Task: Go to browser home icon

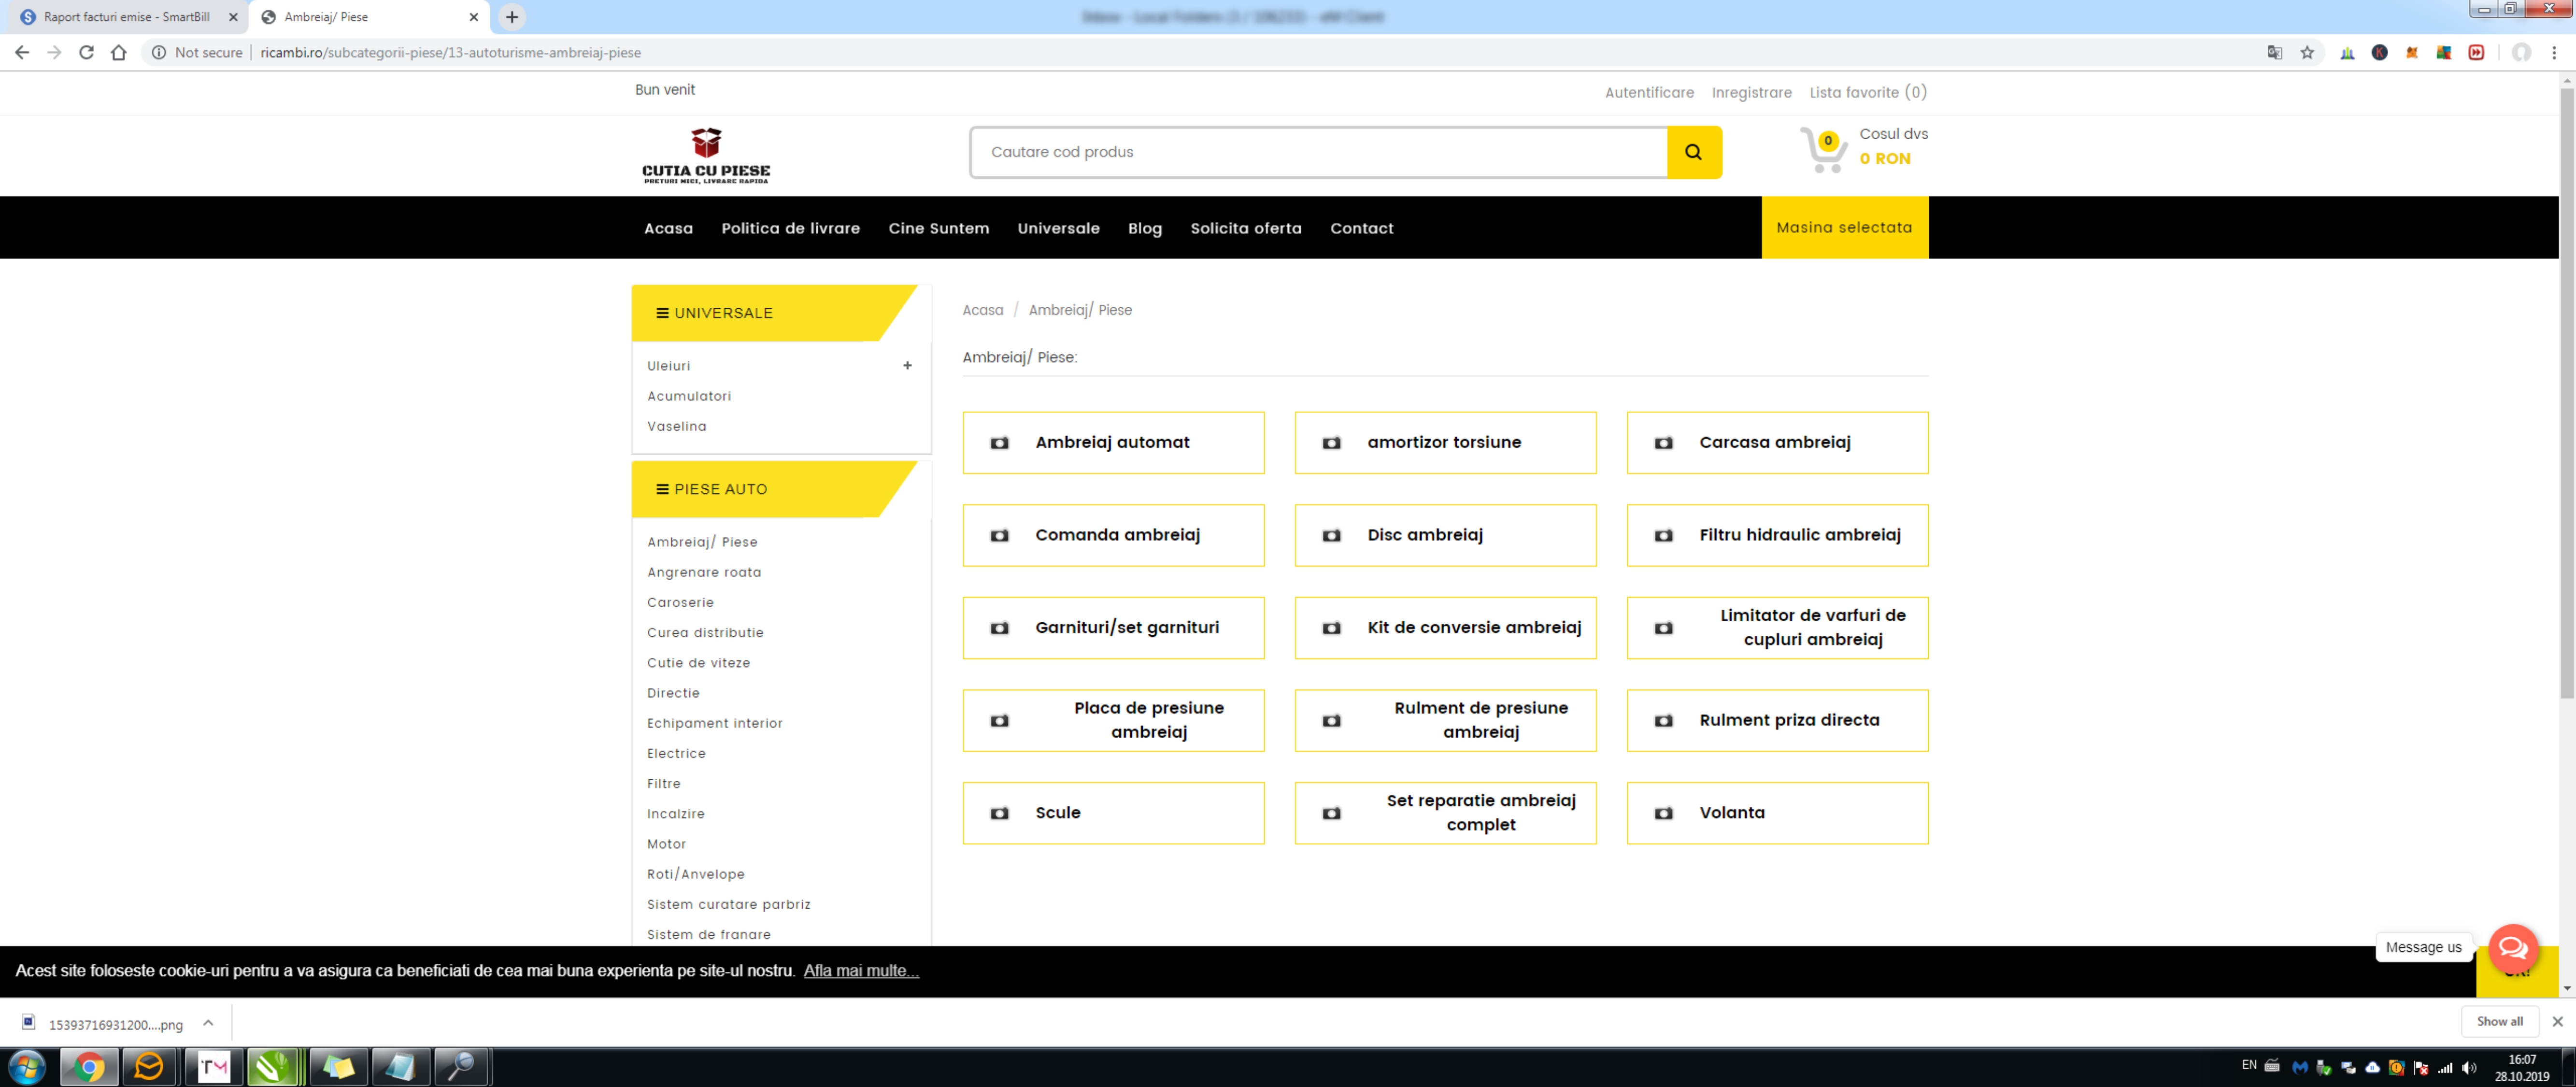Action: click(119, 52)
